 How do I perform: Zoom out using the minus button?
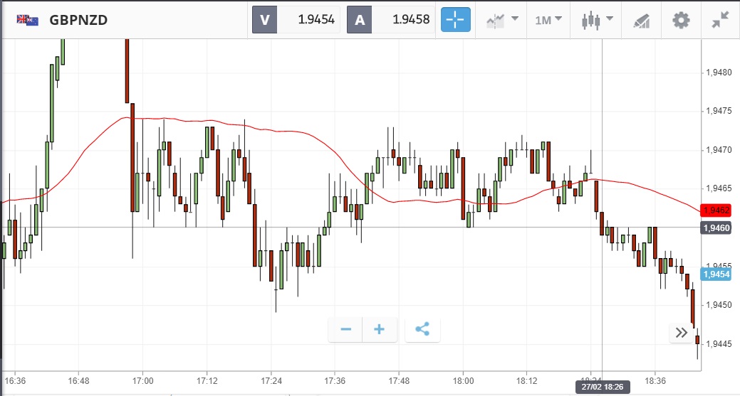(346, 329)
